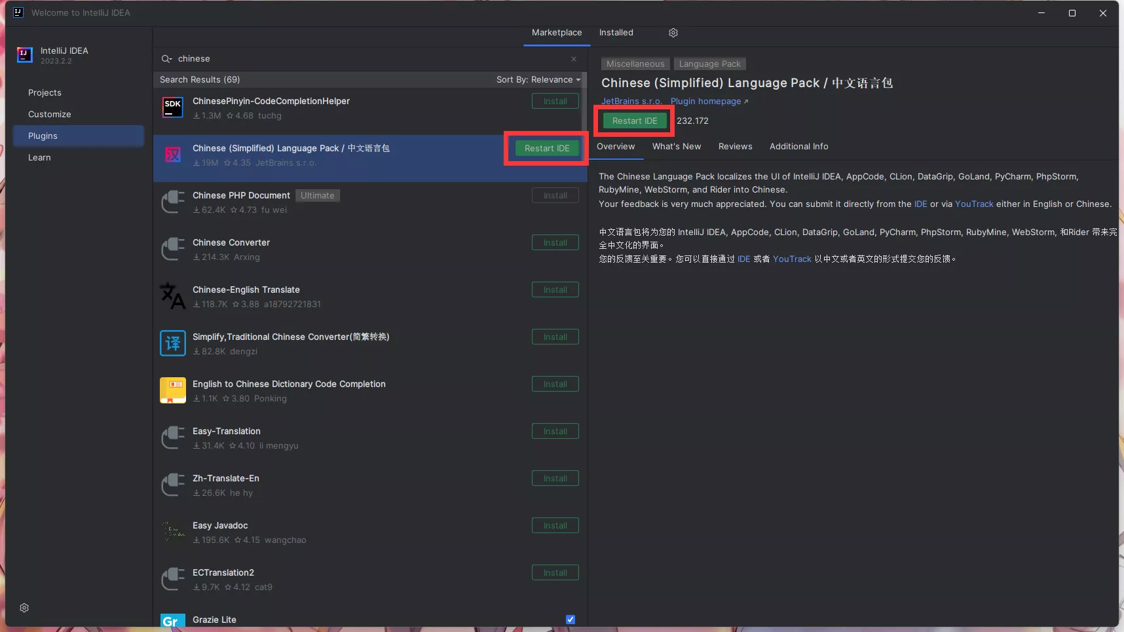This screenshot has height=632, width=1124.
Task: Click the Language Pack tag
Action: [x=709, y=64]
